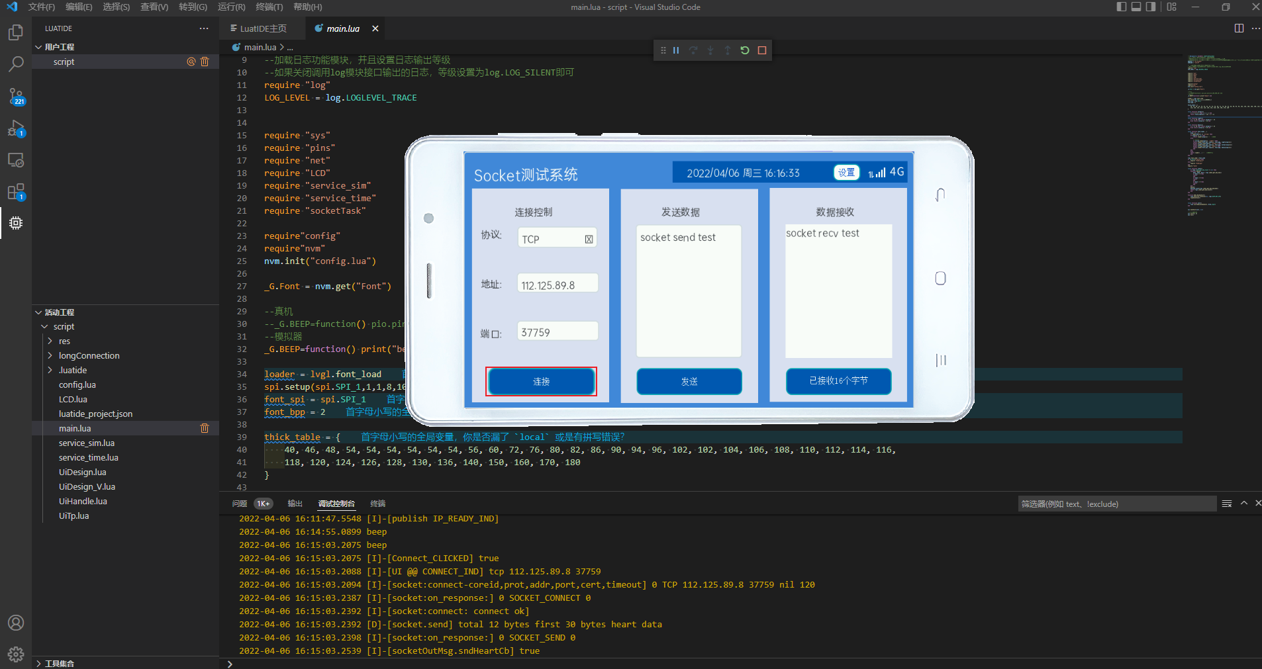The image size is (1262, 669).
Task: Open the Explorer view in activity bar
Action: point(16,32)
